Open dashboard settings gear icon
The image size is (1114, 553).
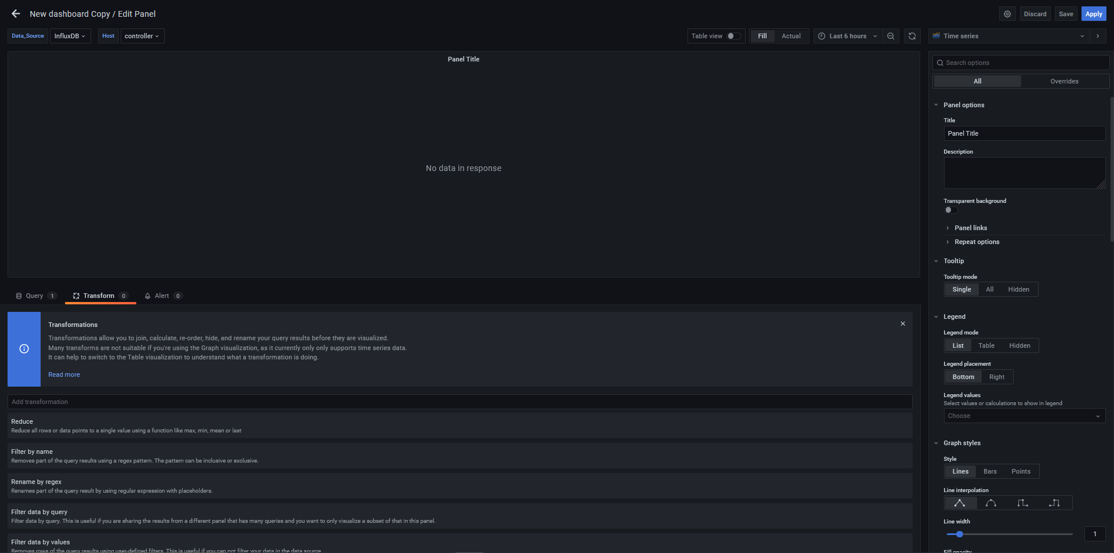[x=1007, y=14]
